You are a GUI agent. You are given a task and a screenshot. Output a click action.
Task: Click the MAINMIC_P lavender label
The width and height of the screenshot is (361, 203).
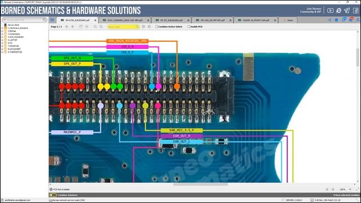pyautogui.click(x=72, y=133)
